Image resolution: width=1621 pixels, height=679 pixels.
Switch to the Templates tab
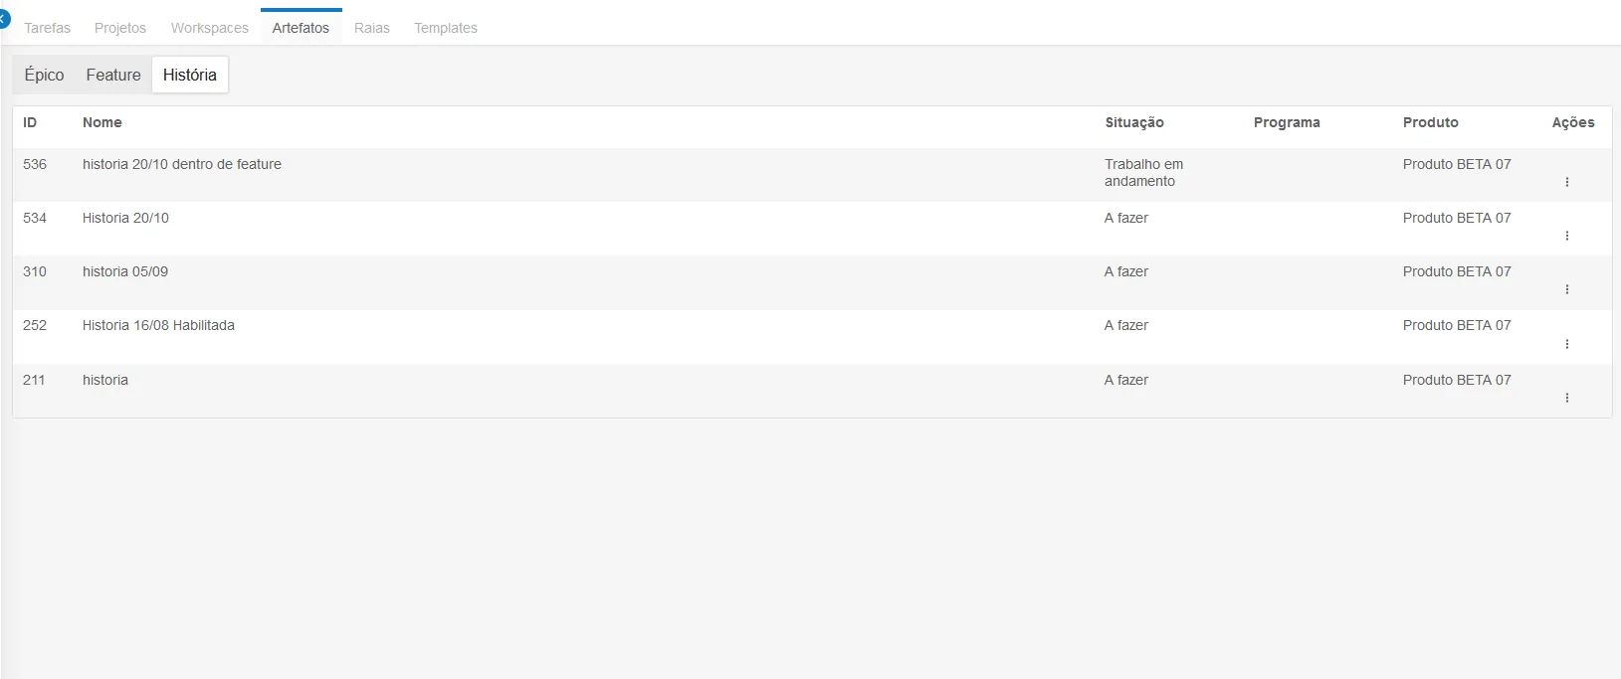(x=446, y=28)
